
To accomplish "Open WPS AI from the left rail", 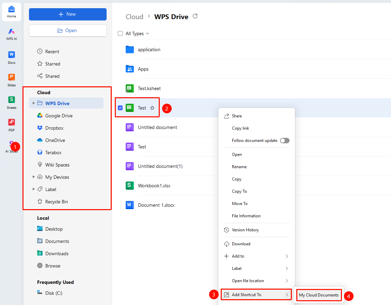I will tap(12, 34).
